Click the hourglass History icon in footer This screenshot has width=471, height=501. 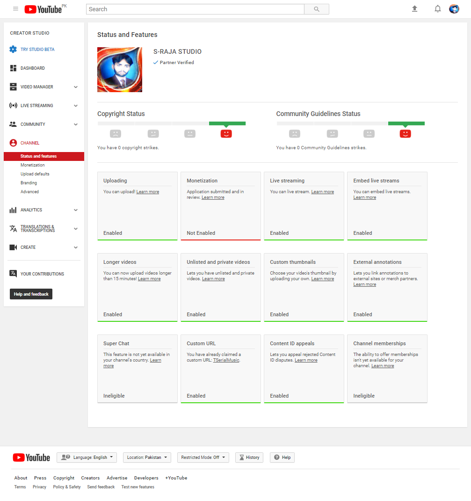tap(241, 457)
